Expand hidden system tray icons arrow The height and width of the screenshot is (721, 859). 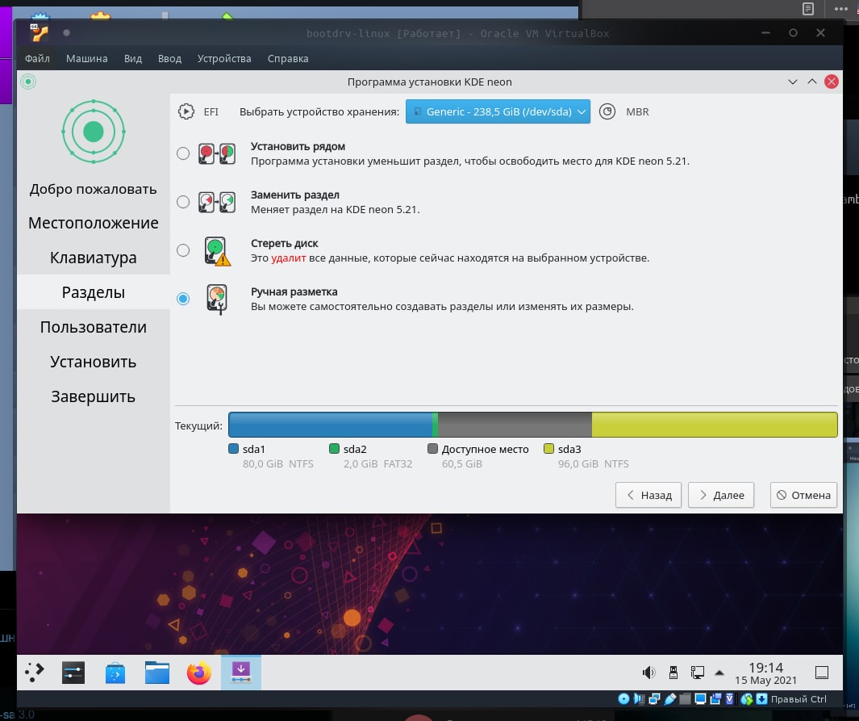(719, 673)
